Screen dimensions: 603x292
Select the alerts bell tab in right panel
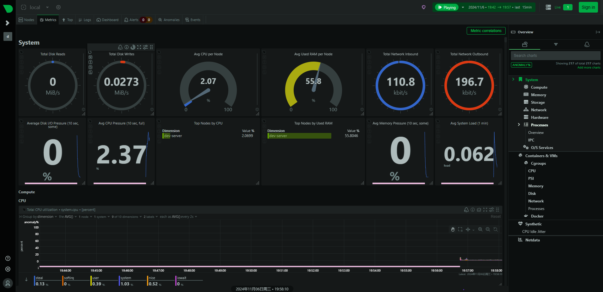click(x=587, y=44)
